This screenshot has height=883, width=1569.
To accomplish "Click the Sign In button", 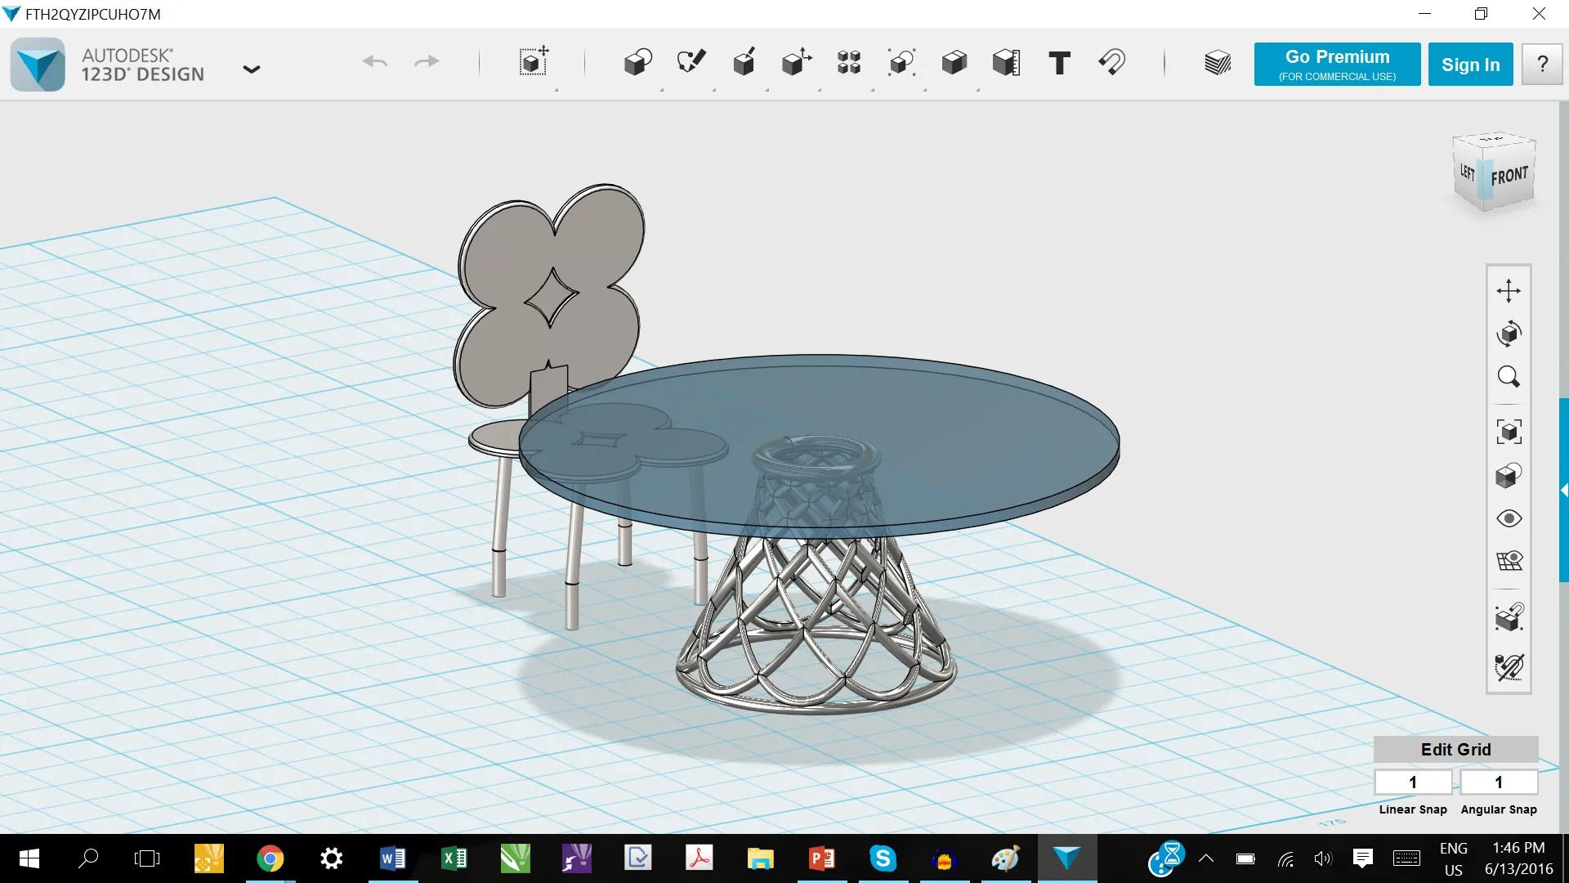I will (x=1470, y=65).
